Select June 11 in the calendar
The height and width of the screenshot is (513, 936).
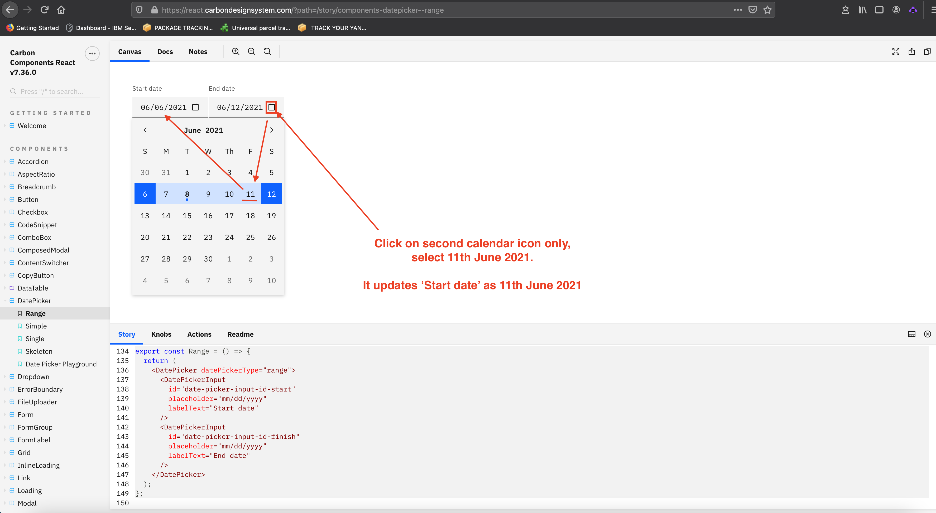coord(250,194)
